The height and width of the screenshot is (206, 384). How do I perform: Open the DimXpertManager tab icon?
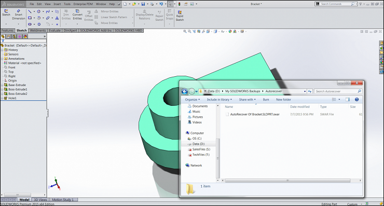point(20,36)
